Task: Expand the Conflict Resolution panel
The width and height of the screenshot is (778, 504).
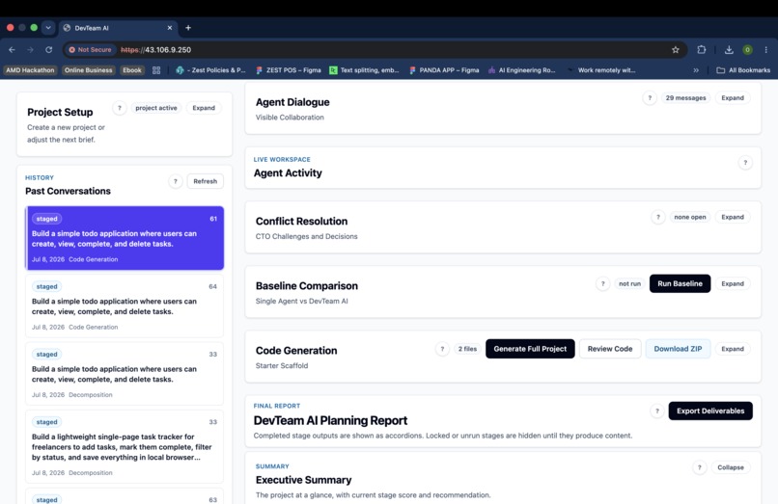Action: tap(733, 217)
